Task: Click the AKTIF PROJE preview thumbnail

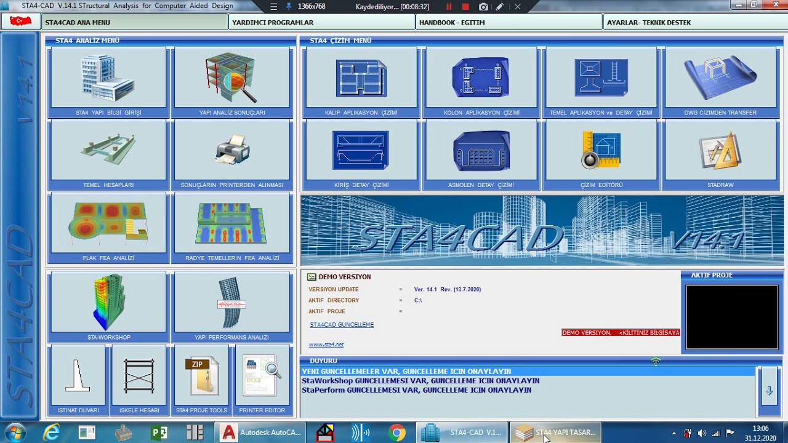Action: [x=731, y=317]
